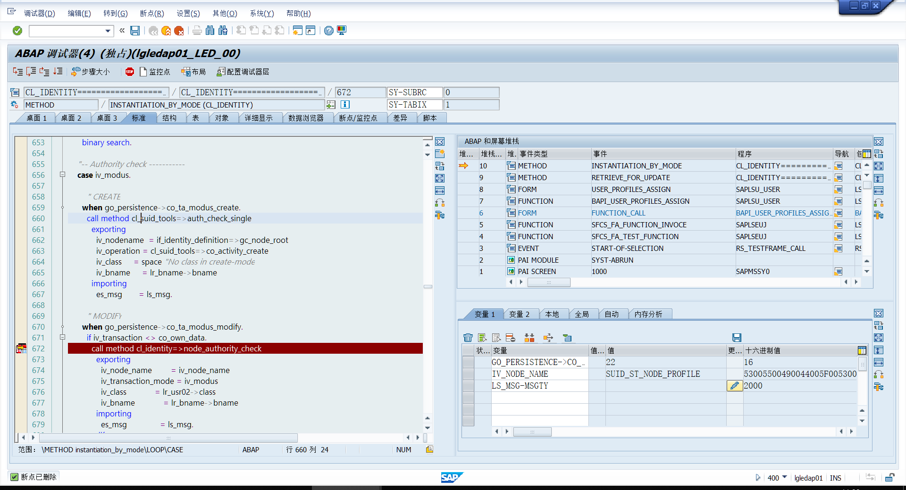Click the FUNCTION_CALL event link

pyautogui.click(x=619, y=213)
